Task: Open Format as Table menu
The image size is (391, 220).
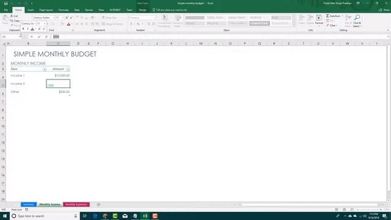Action: (x=178, y=21)
